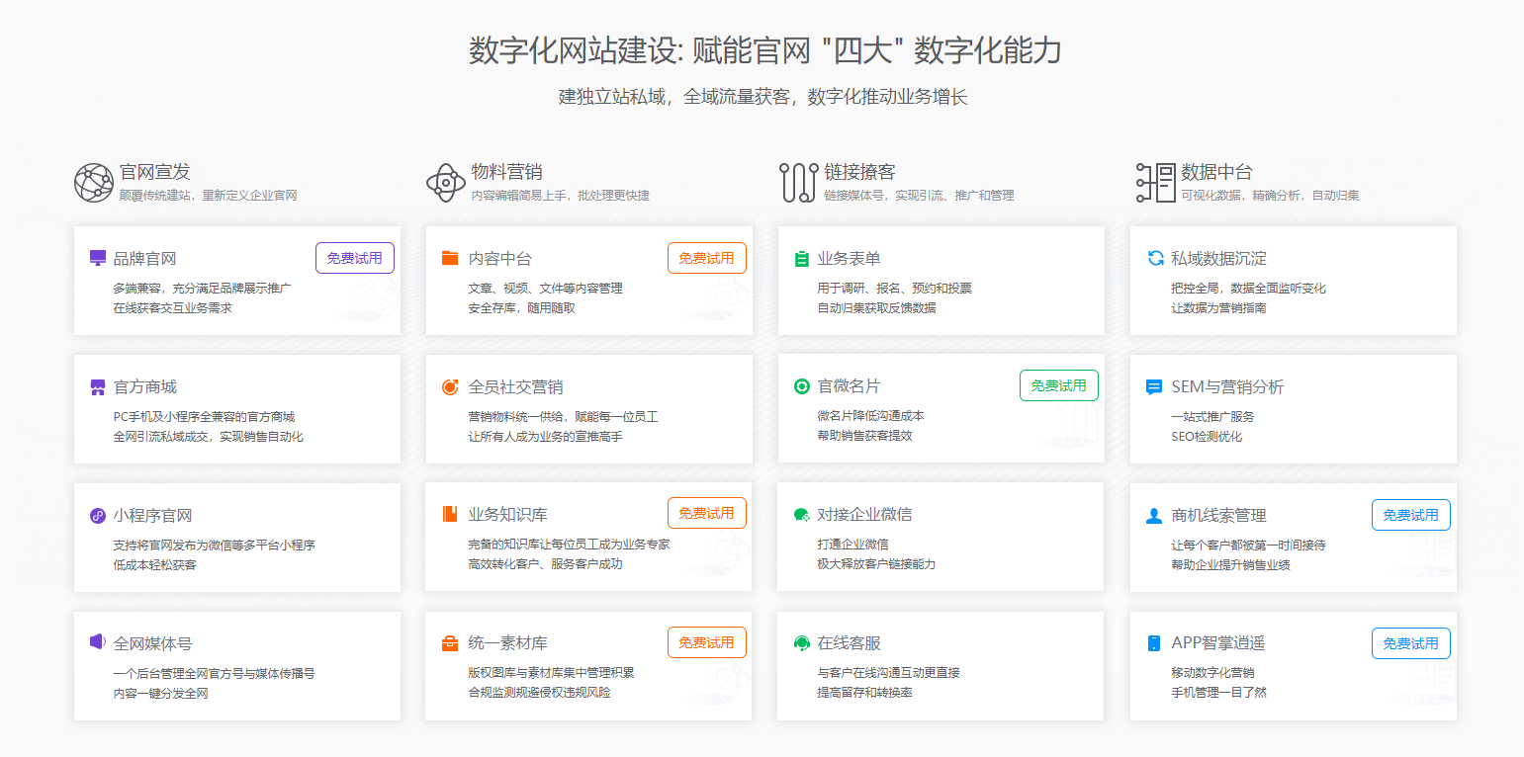
Task: Click the link path icon beside 链接揽客
Action: tap(799, 183)
